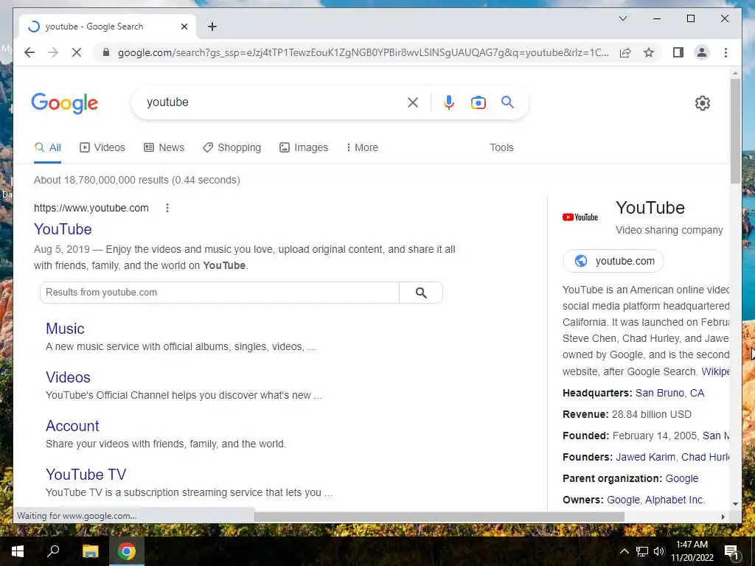Open the San Bruno, CA link

[x=669, y=393]
